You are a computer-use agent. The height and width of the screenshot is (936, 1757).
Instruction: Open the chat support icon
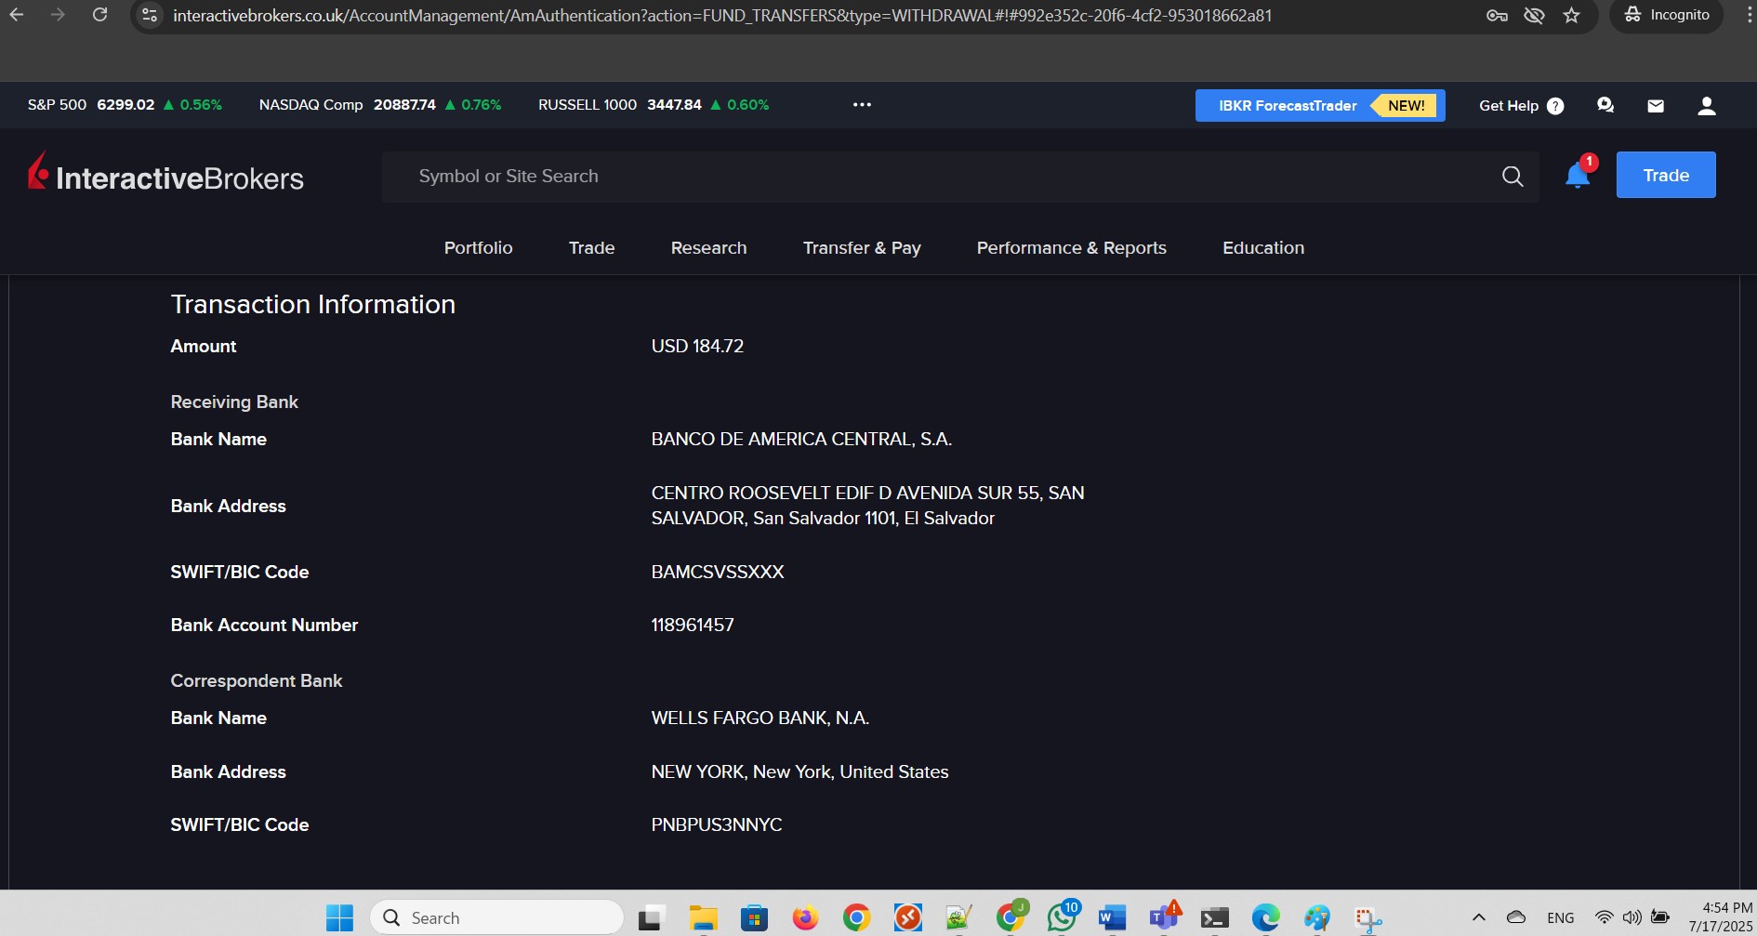click(x=1605, y=106)
